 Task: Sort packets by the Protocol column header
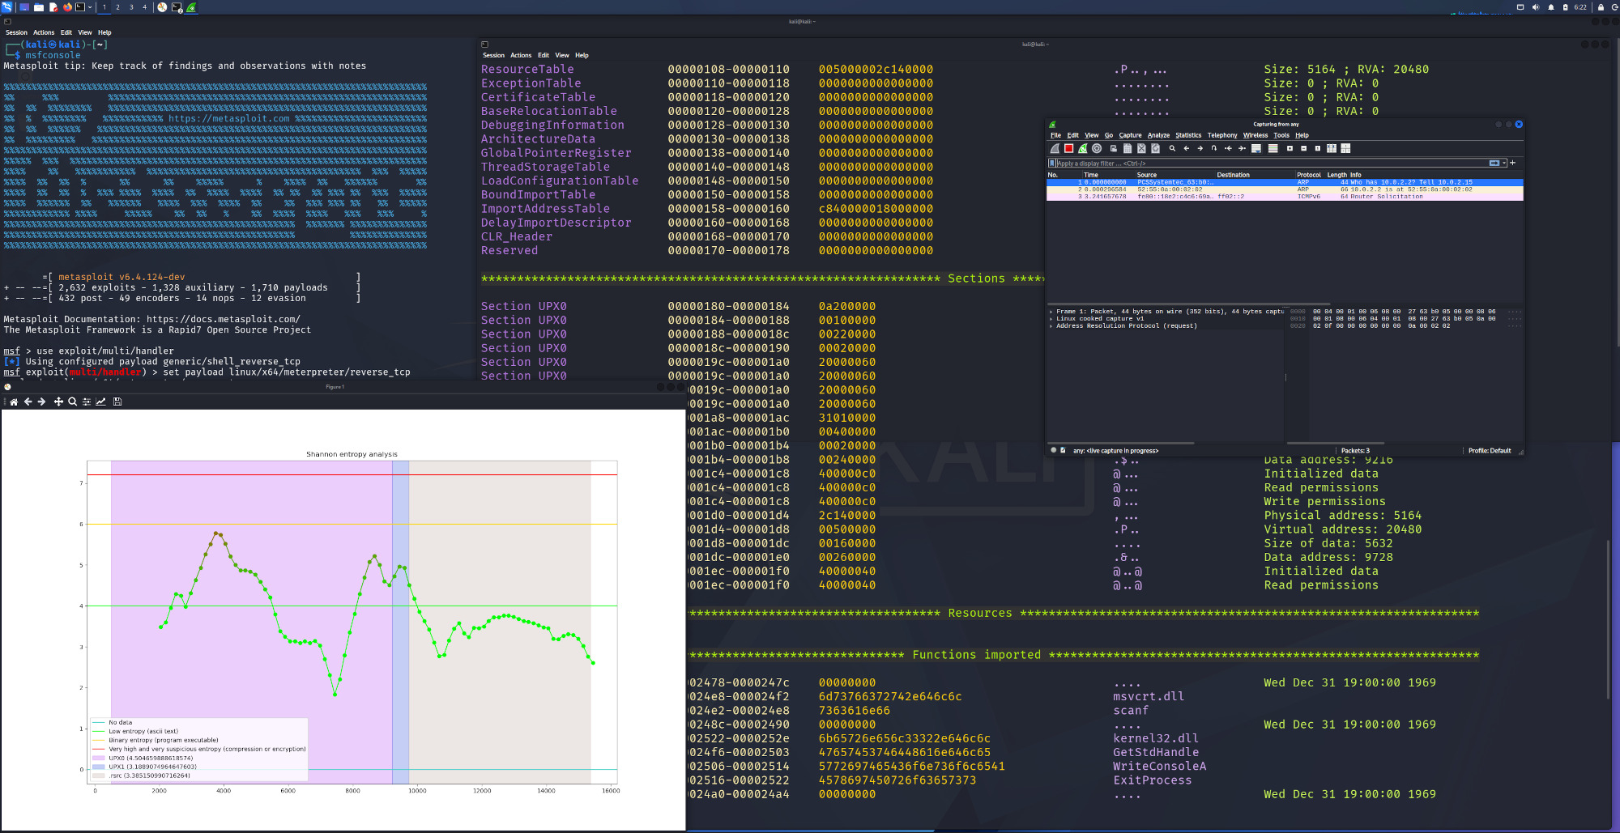tap(1309, 175)
